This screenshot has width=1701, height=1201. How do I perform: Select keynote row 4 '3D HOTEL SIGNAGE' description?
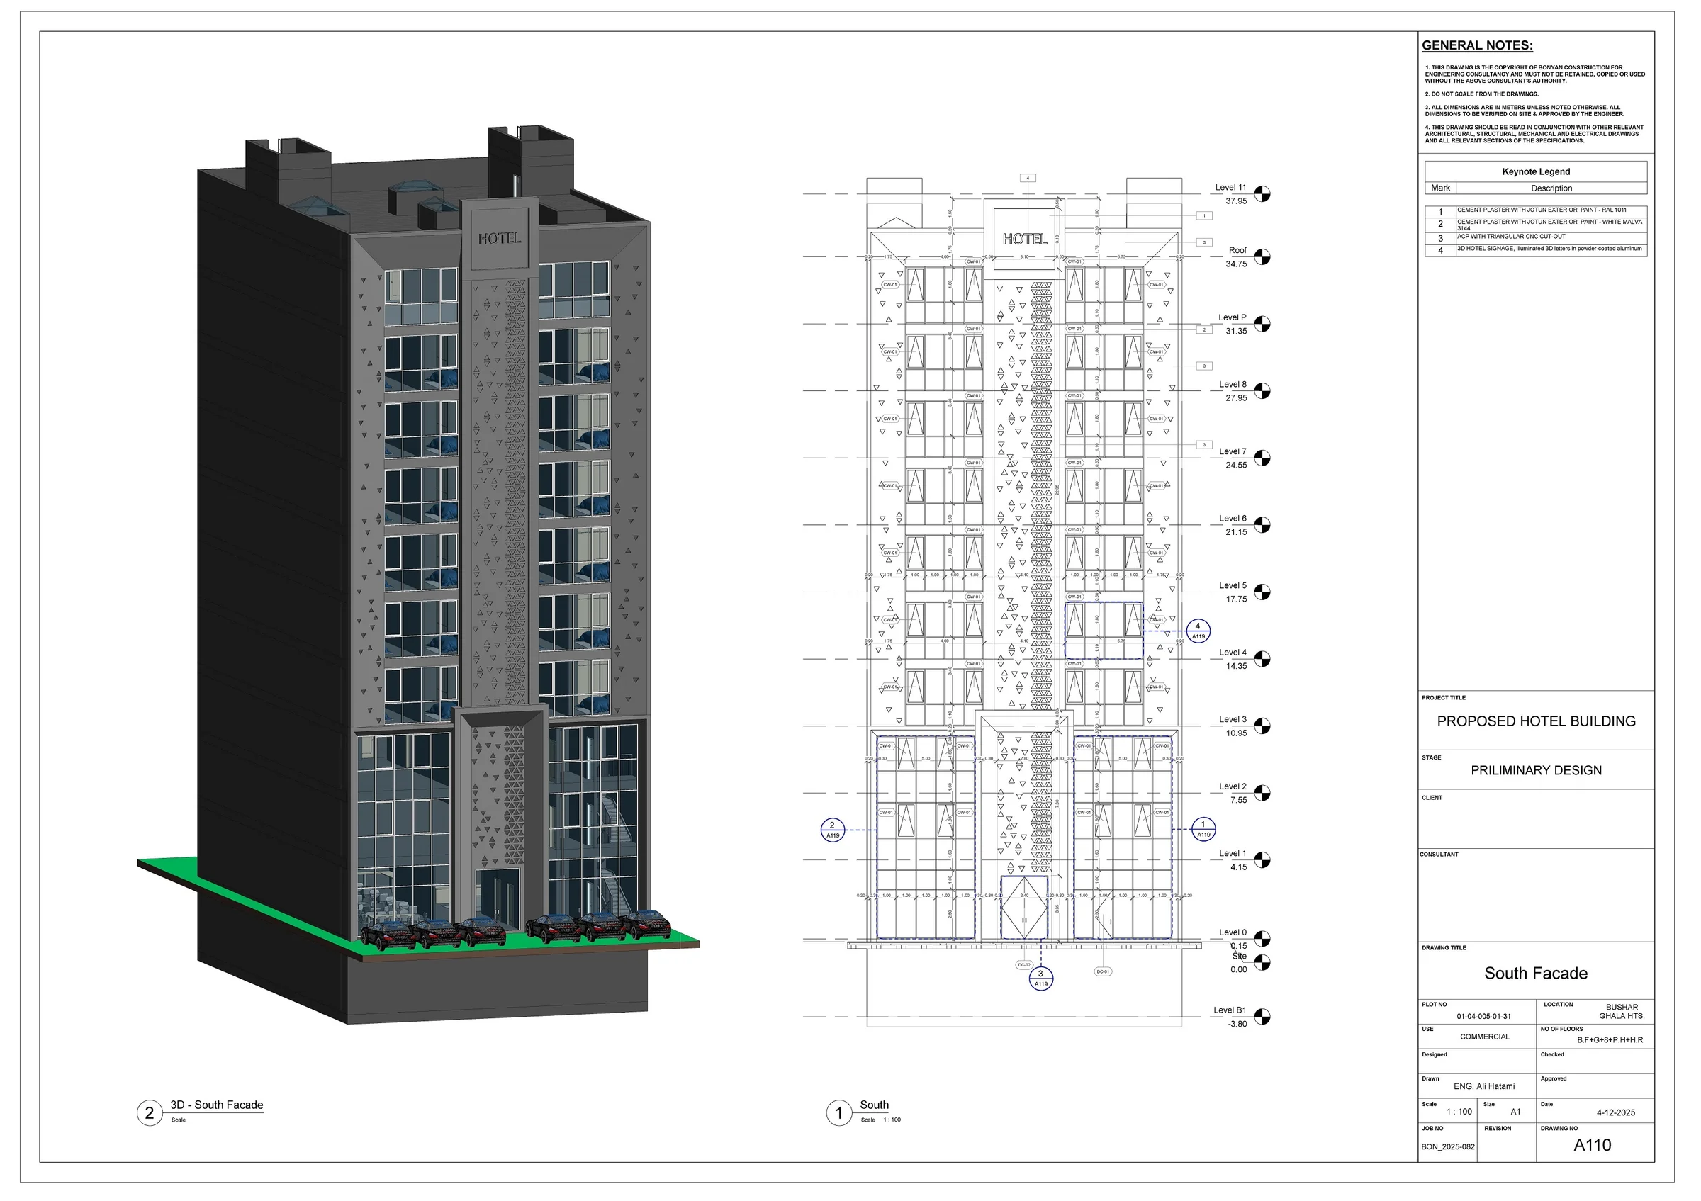1550,249
